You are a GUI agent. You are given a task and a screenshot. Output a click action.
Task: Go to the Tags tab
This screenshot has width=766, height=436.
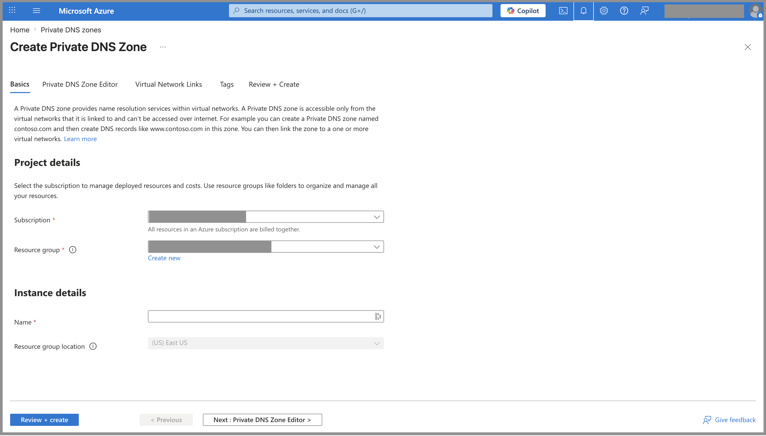pyautogui.click(x=227, y=84)
